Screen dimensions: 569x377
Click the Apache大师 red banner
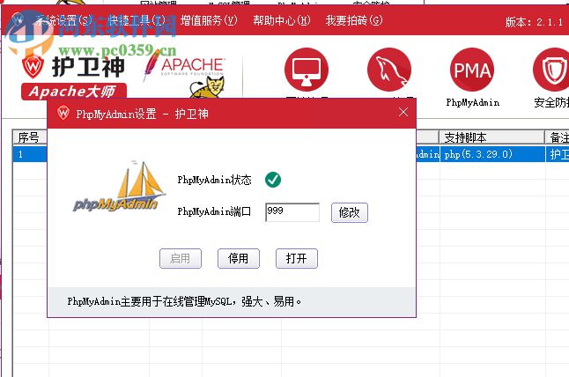pos(74,92)
